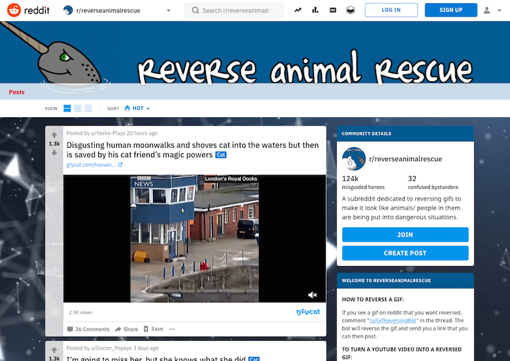Screen dimensions: 510x361
Task: Expand the r/reverseanimalrescue community dropdown
Action: click(168, 10)
